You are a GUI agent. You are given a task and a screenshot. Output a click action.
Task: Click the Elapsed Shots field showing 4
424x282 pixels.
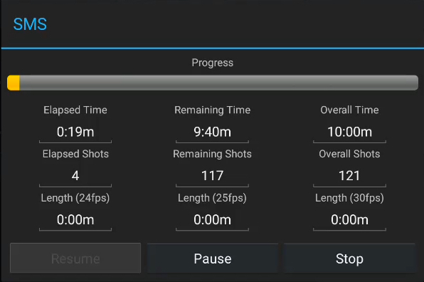coord(75,176)
